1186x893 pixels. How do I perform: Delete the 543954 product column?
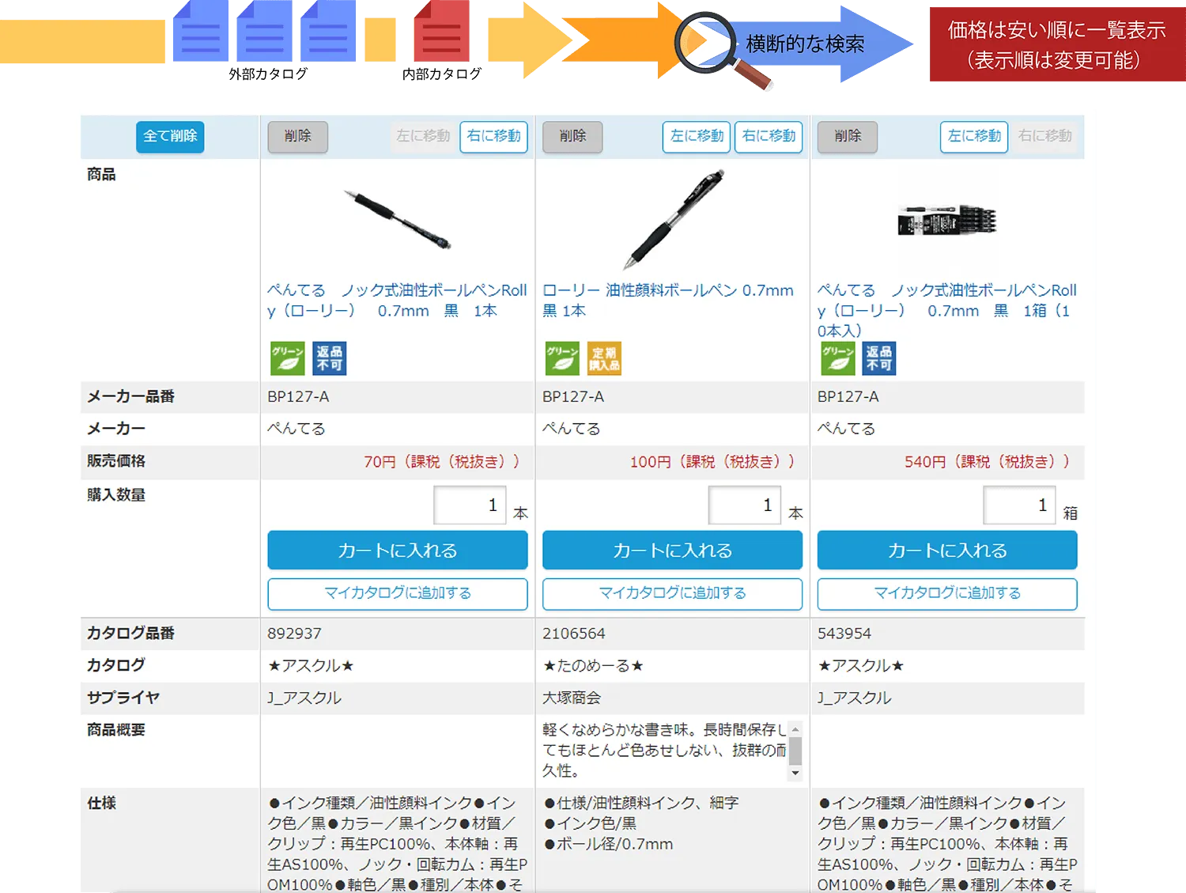point(848,137)
